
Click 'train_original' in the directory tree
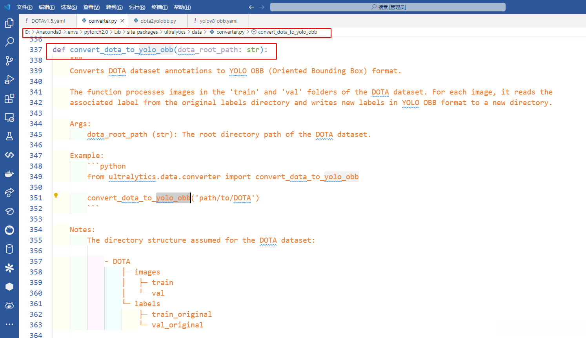[x=182, y=314]
